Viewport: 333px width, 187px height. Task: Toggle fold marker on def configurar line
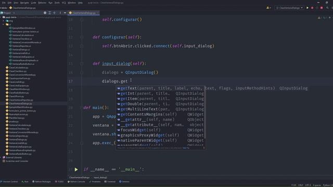[82, 37]
